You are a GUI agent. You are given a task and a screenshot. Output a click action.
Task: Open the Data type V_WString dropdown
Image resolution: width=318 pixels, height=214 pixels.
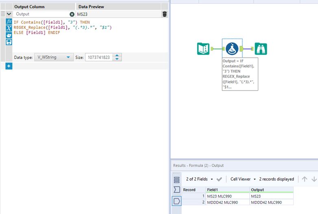click(54, 57)
